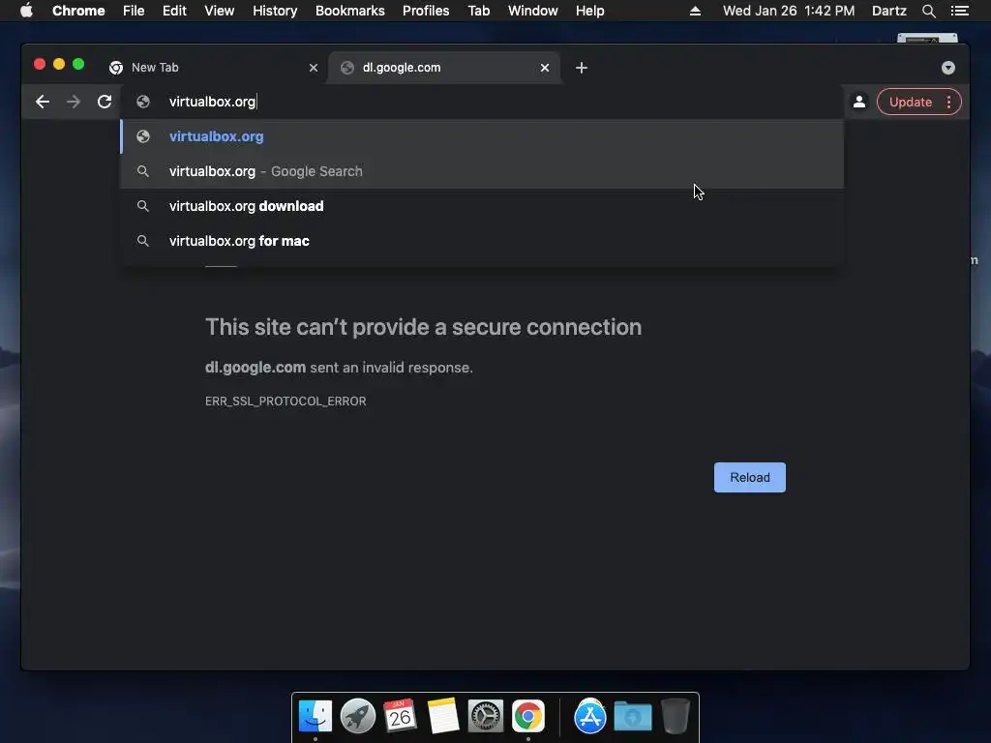Choose the virtualbox.org URL suggestion

pos(482,136)
